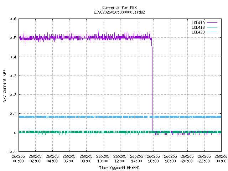The image size is (228, 171).
Task: Click the 12:00 time tick label
Action: click(120, 159)
